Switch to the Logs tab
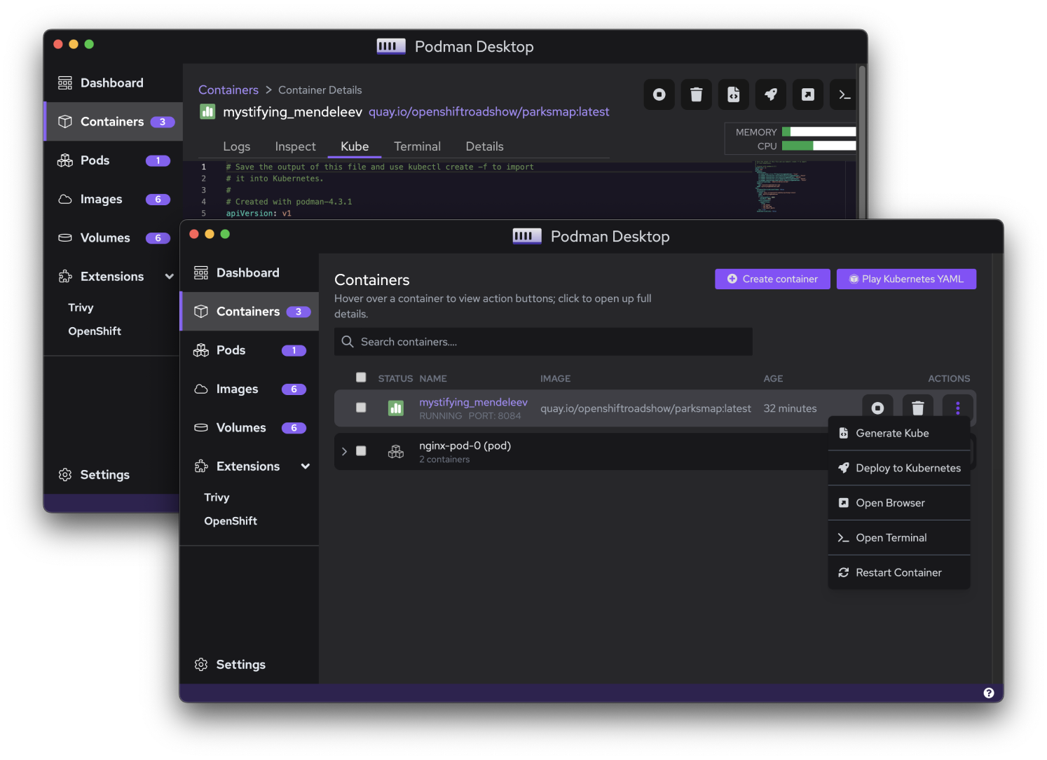 click(236, 146)
